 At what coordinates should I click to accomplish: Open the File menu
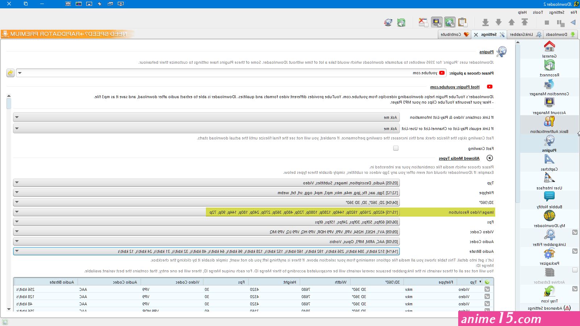pyautogui.click(x=573, y=12)
